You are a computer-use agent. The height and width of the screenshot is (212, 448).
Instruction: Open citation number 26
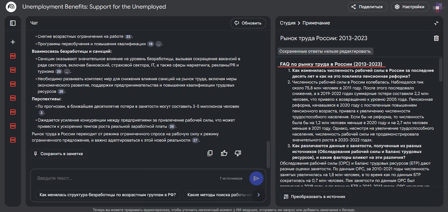[172, 127]
